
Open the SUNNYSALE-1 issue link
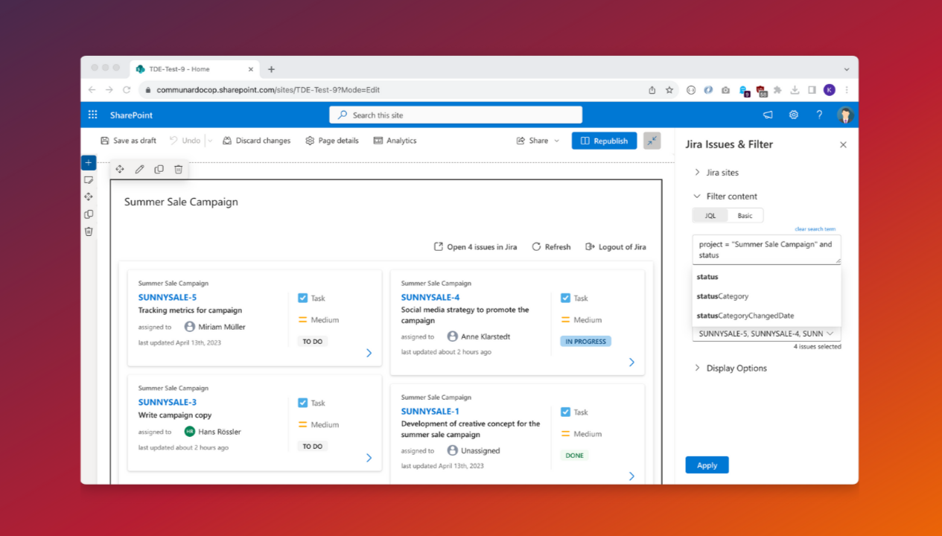(430, 412)
